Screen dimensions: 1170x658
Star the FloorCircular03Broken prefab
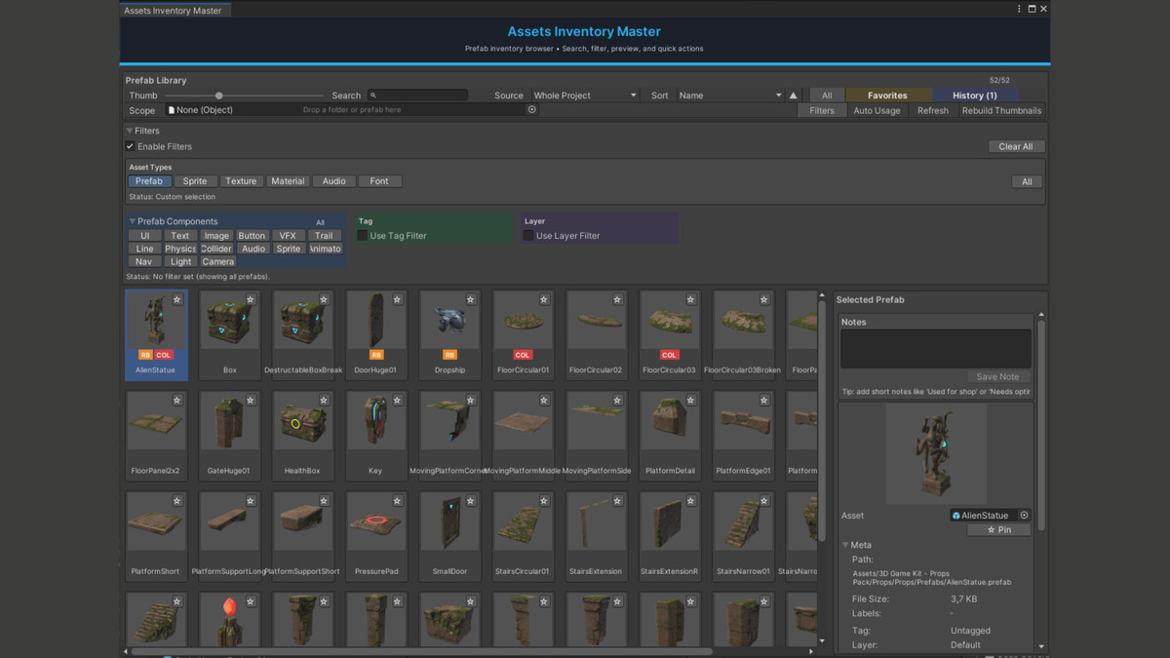764,300
